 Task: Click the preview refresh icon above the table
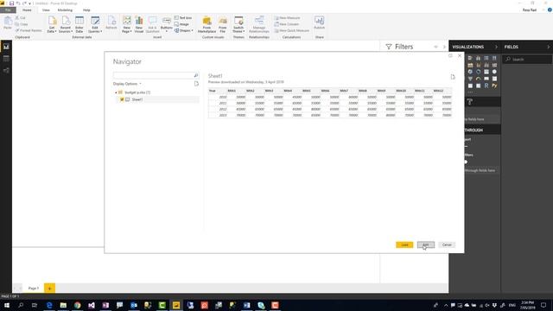pos(453,77)
